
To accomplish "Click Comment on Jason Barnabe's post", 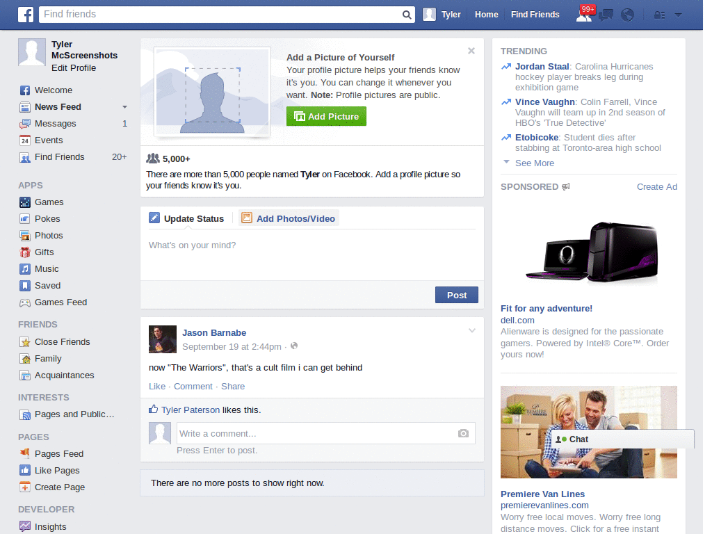I will [193, 387].
